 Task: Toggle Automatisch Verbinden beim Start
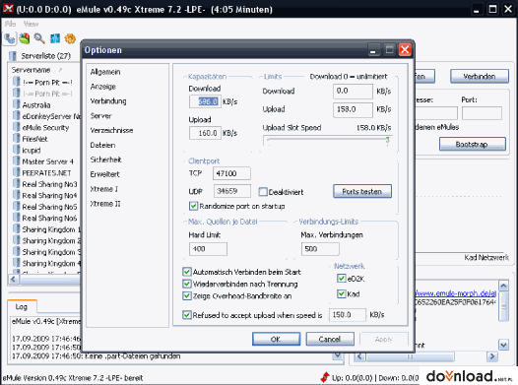point(187,272)
